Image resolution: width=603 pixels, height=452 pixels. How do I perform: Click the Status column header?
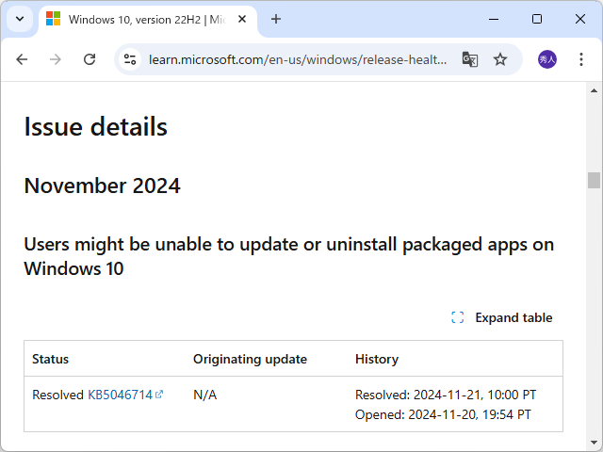(x=50, y=359)
